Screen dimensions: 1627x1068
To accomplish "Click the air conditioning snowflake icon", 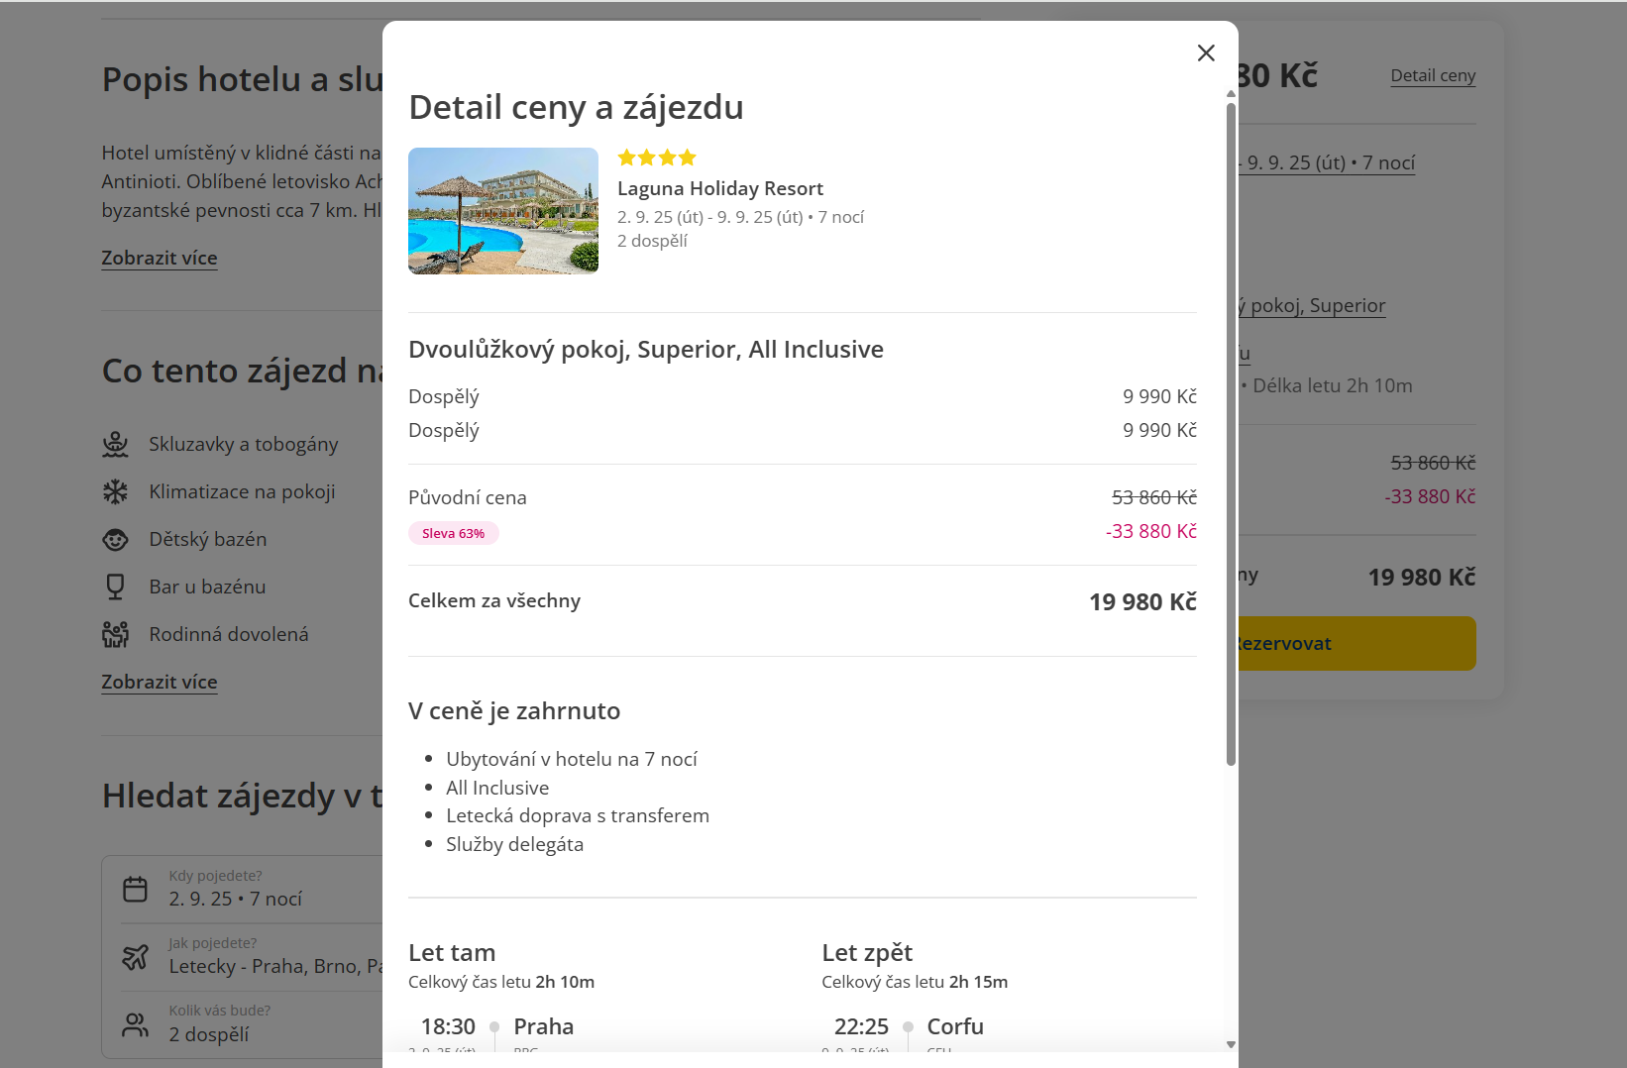I will pos(116,491).
